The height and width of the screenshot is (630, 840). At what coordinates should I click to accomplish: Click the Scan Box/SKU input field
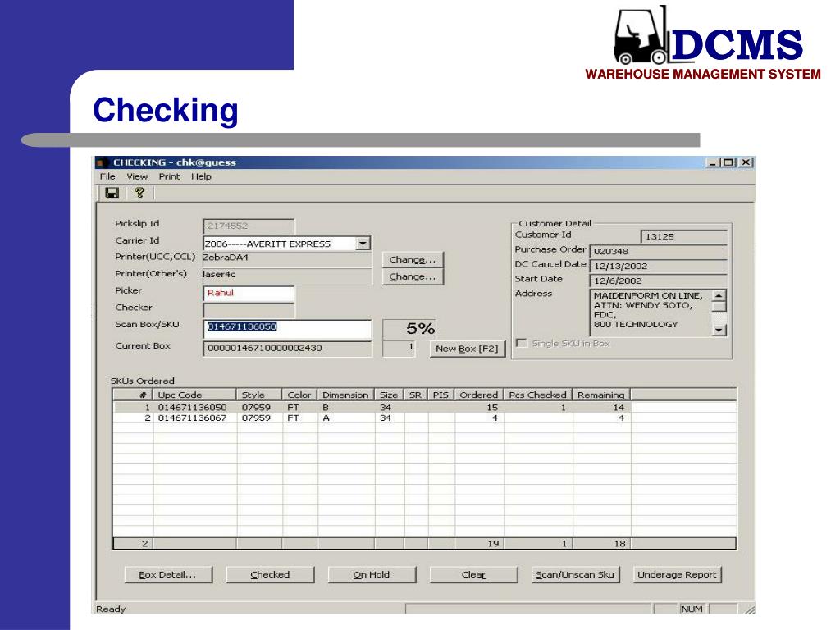[287, 329]
